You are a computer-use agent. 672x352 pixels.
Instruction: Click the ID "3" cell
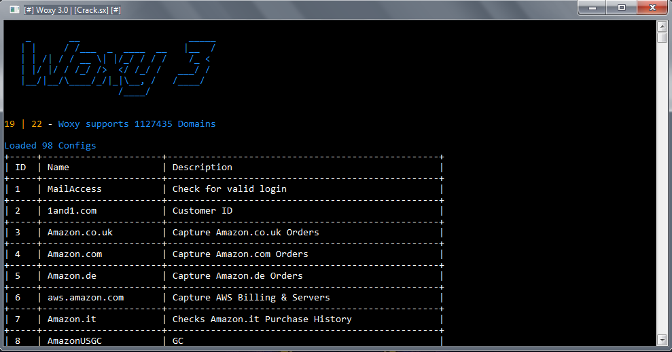[18, 232]
